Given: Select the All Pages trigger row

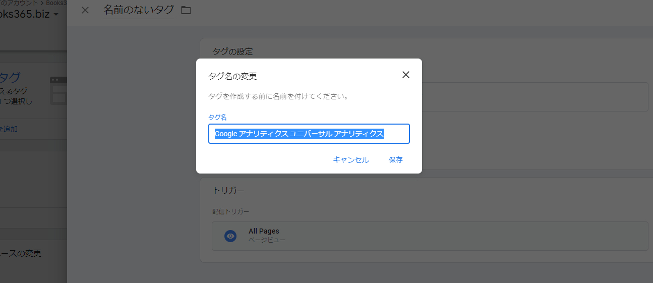Looking at the screenshot, I should [430, 236].
